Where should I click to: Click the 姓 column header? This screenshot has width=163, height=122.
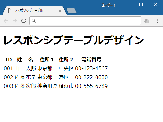tap(20, 60)
